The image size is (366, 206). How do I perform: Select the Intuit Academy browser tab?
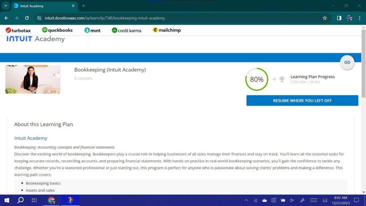point(43,6)
